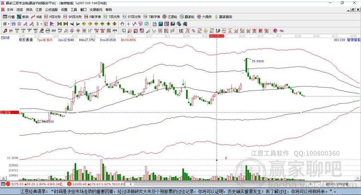The image size is (361, 195).
Task: Open the 板块 sector view
Action: pyautogui.click(x=23, y=17)
